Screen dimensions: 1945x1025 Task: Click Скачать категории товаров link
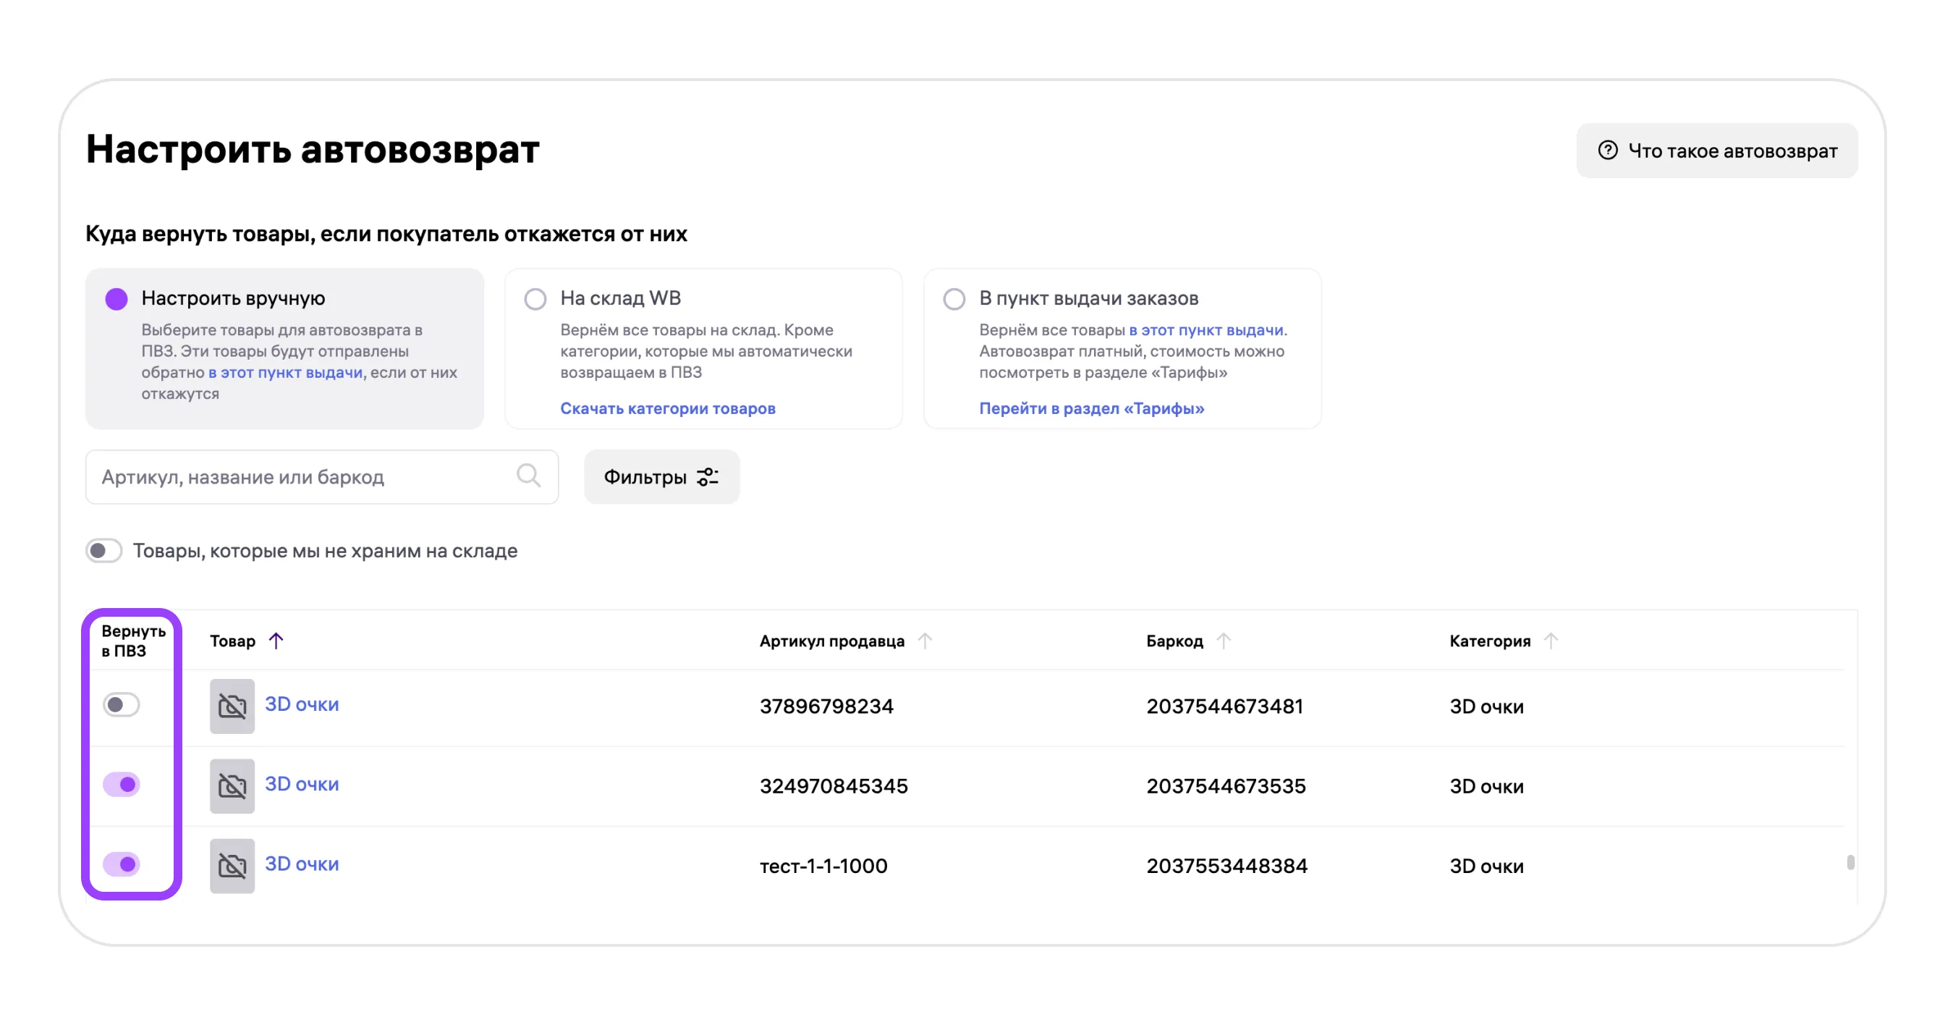tap(667, 408)
